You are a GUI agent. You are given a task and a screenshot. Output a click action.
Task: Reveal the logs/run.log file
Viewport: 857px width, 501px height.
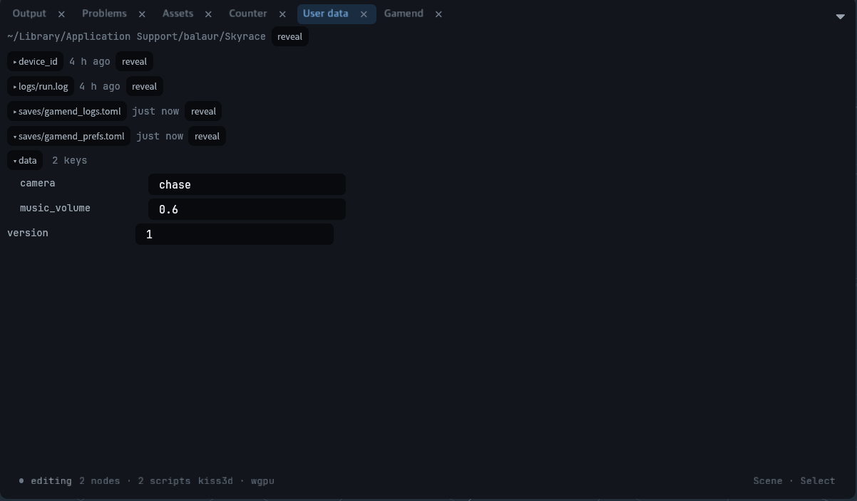(x=144, y=86)
